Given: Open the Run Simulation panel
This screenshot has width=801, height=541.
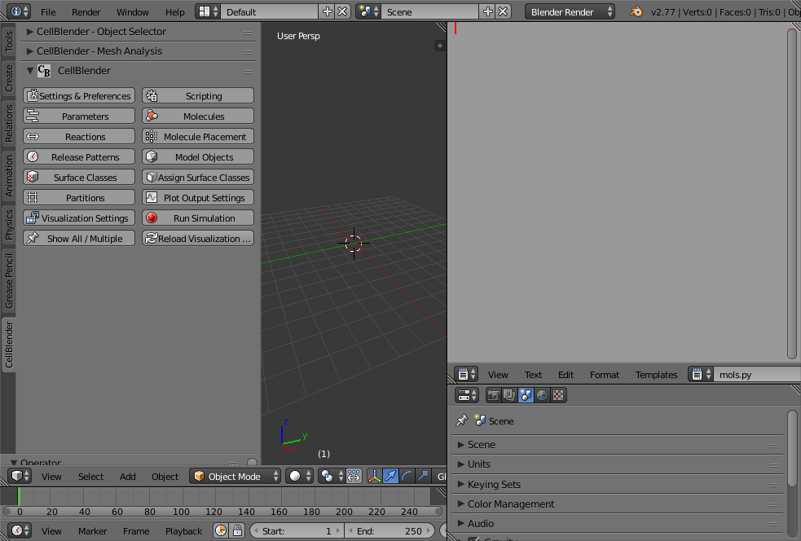Looking at the screenshot, I should tap(198, 218).
